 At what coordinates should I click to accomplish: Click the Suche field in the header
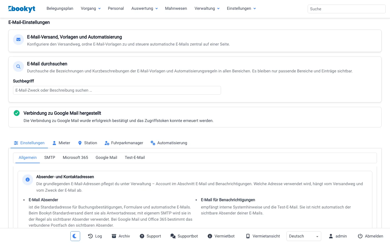pyautogui.click(x=346, y=9)
